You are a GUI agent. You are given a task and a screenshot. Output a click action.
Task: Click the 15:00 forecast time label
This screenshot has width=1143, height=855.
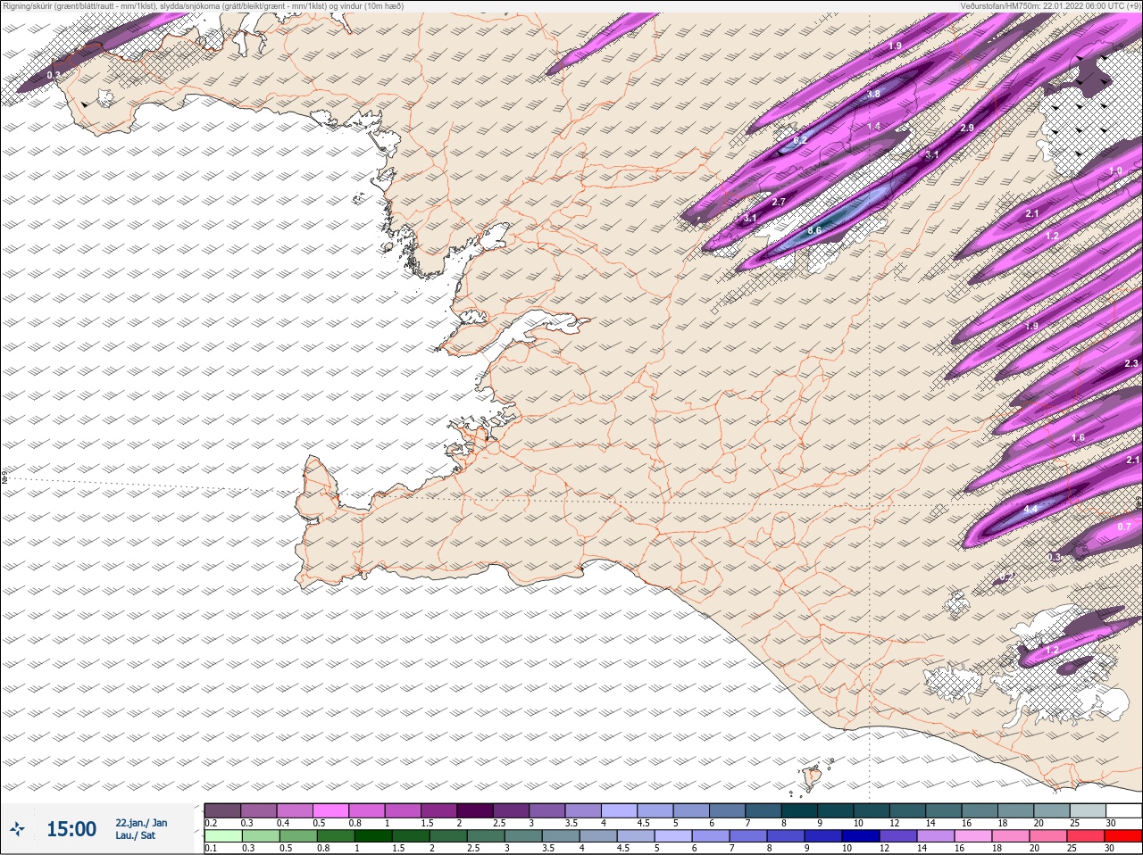click(x=71, y=829)
